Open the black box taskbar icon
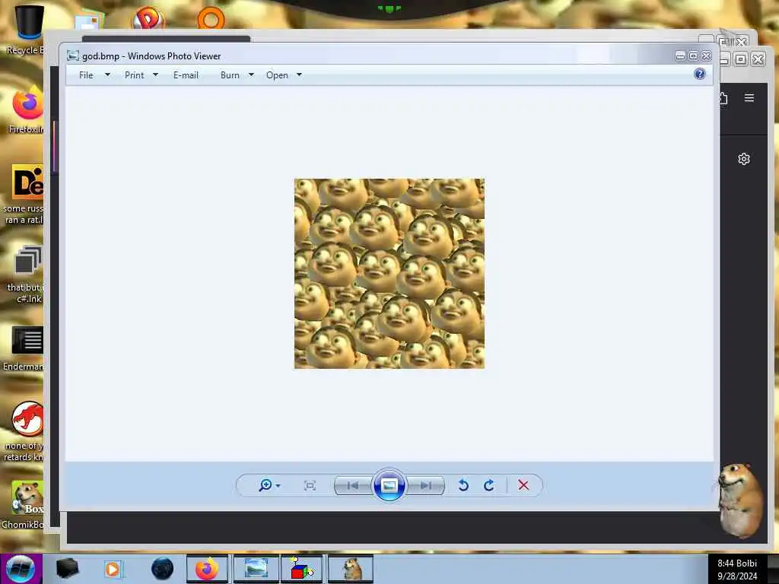 (x=67, y=569)
